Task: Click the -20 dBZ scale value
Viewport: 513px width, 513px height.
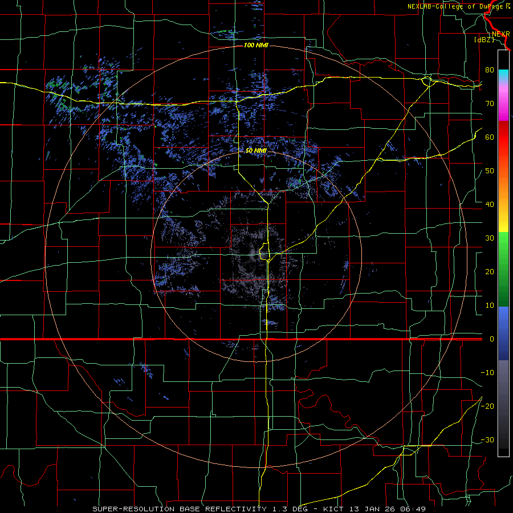Action: pos(487,406)
